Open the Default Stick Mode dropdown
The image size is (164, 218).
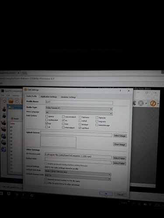pos(78,173)
